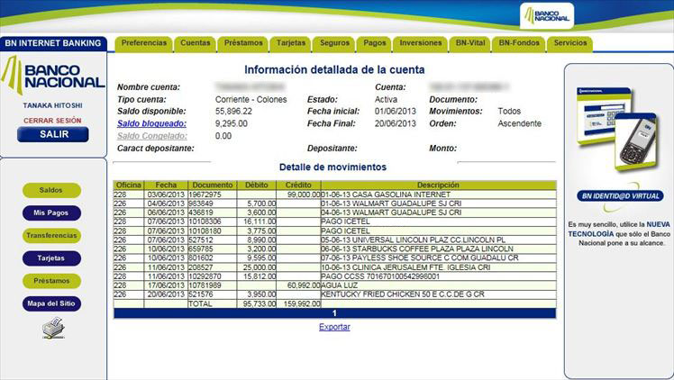Image resolution: width=674 pixels, height=380 pixels.
Task: Select the Seguros tab
Action: pyautogui.click(x=334, y=43)
